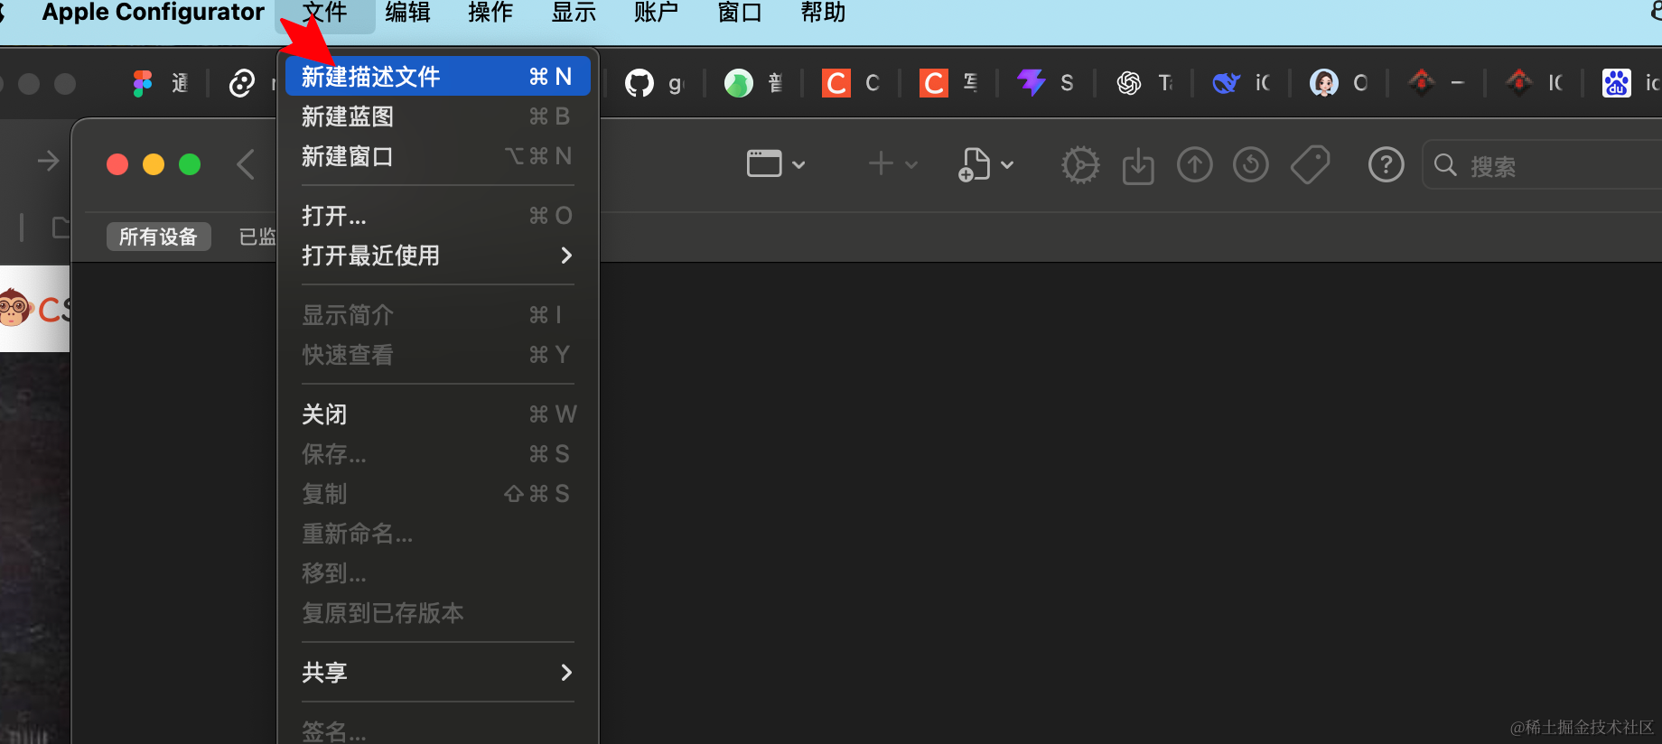1662x744 pixels.
Task: Open the 编辑 menu
Action: [408, 13]
